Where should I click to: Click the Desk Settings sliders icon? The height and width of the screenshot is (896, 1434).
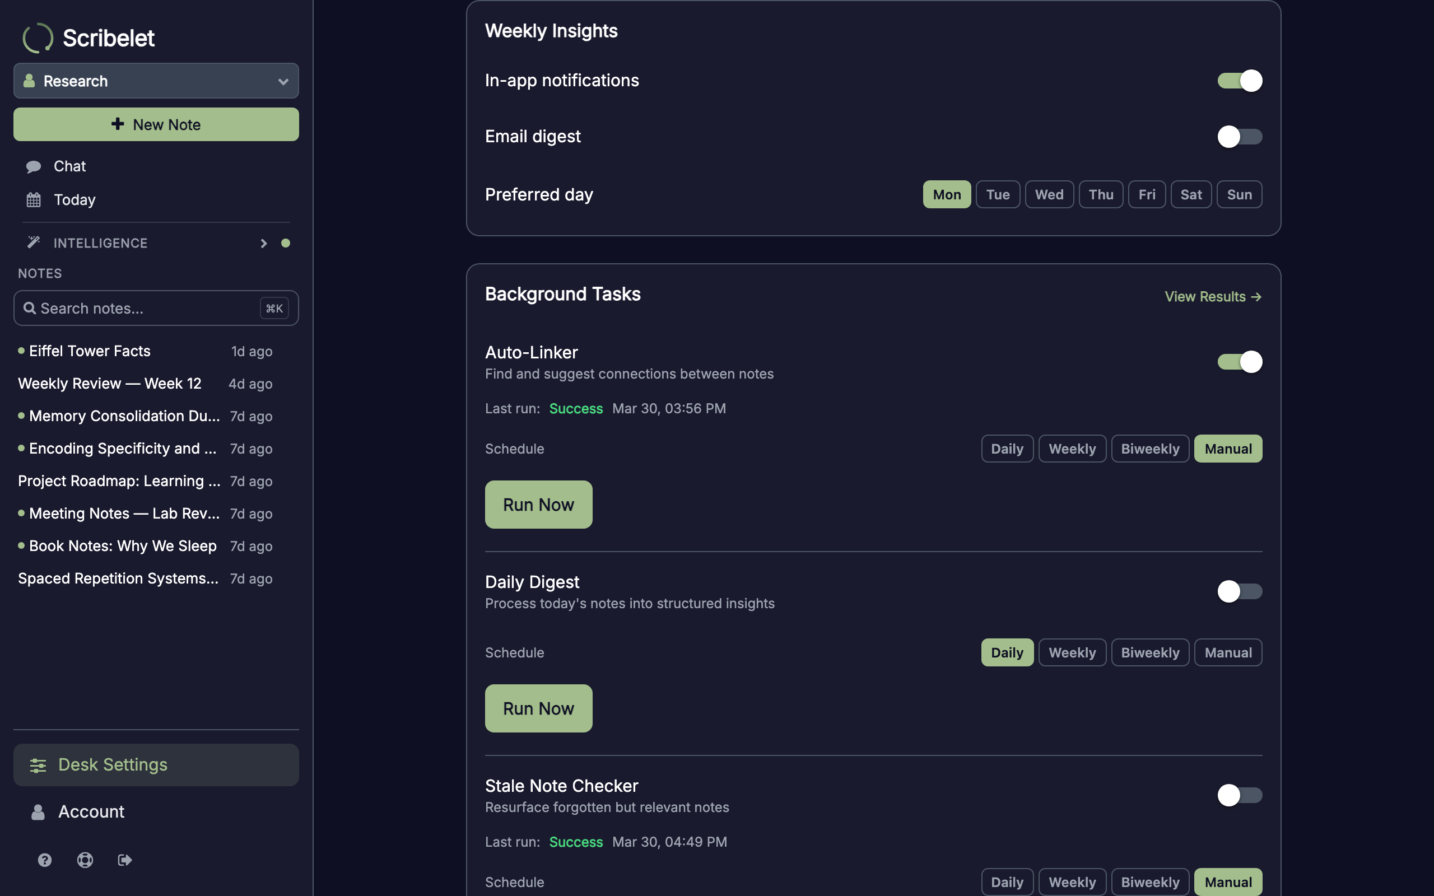(x=38, y=765)
